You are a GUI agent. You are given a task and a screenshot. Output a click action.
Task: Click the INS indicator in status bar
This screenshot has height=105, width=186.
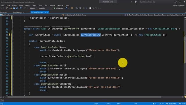(x=136, y=104)
